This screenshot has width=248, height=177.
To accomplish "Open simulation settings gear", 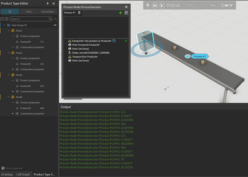I will click(148, 5).
